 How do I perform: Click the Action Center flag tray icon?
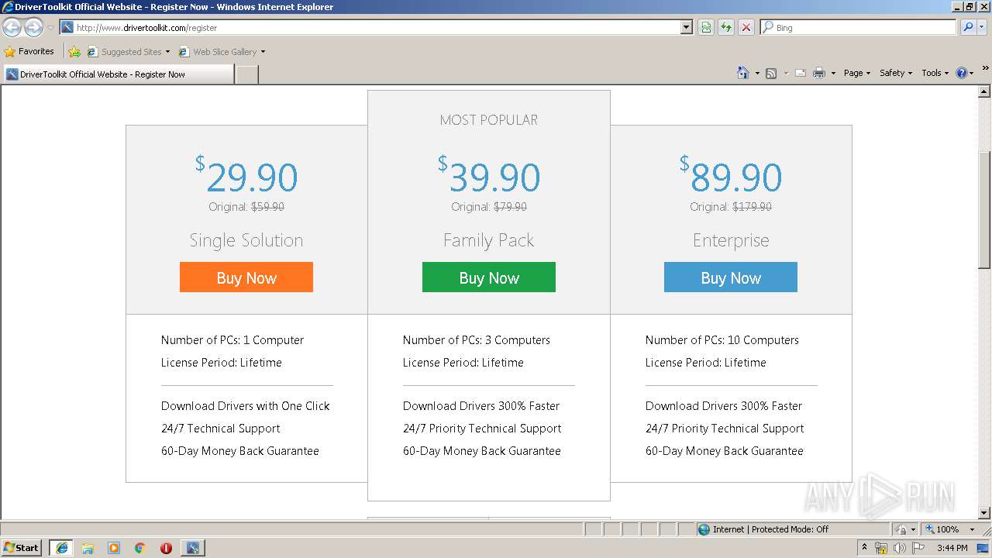coord(918,548)
